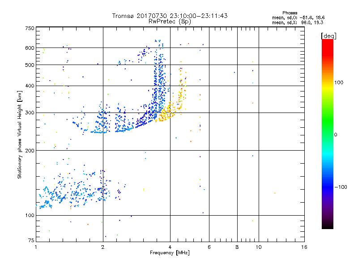Screen dimensions: 358x269
Task: Click the frequency axis "4" tick label
Action: coord(170,247)
